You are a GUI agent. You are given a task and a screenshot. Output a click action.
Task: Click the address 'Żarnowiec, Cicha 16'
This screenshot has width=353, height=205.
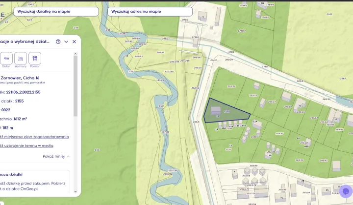point(20,78)
